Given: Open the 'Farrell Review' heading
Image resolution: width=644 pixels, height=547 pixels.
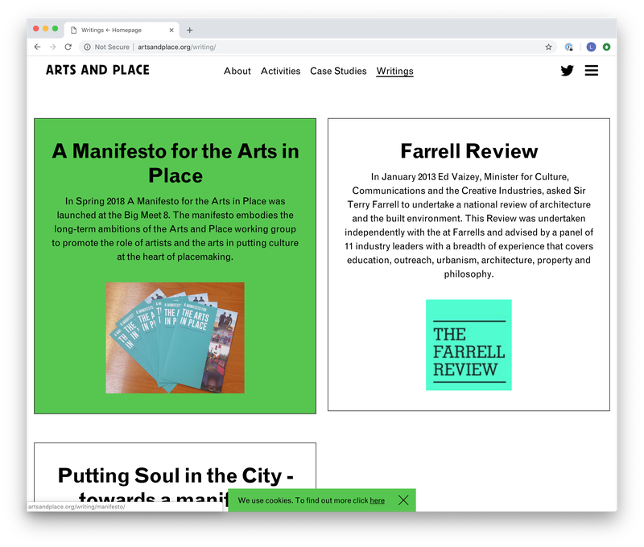Looking at the screenshot, I should (469, 151).
